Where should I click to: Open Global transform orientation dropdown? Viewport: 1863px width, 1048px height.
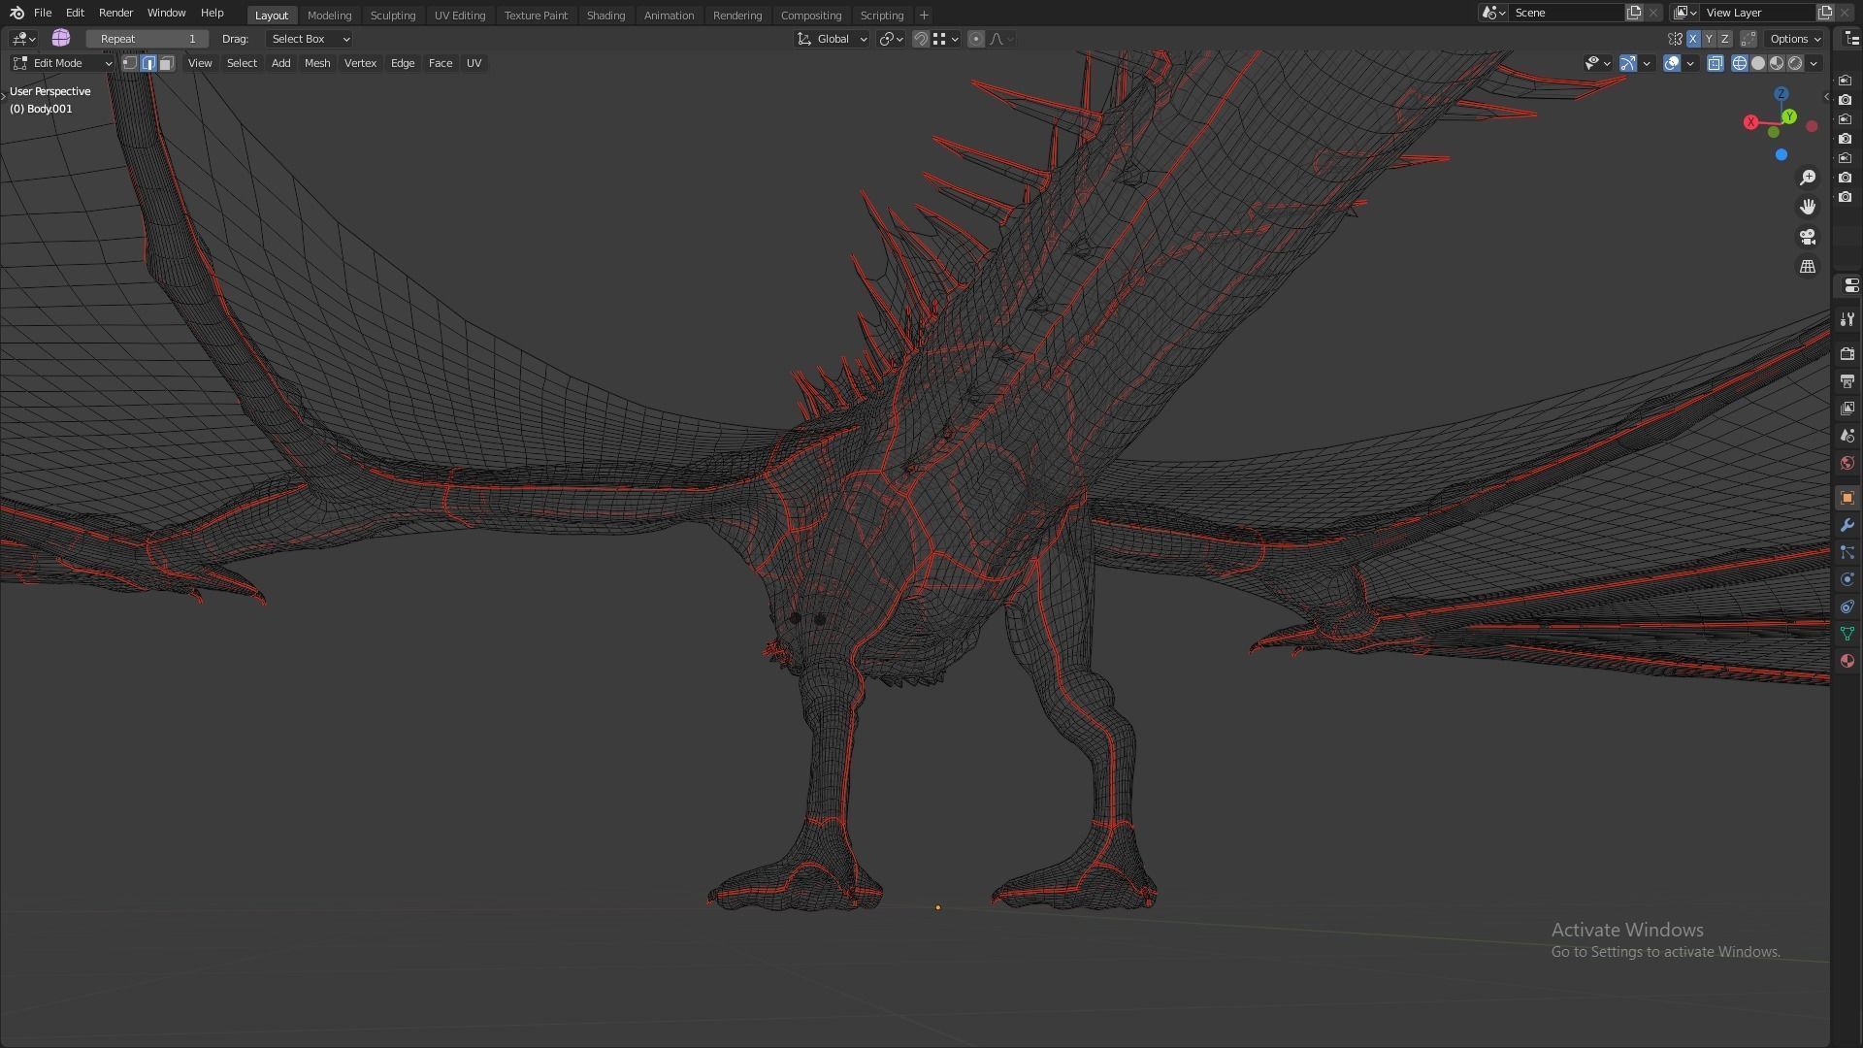[x=832, y=39]
